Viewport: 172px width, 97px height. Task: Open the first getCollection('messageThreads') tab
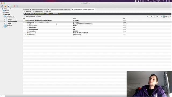pyautogui.click(x=59, y=9)
